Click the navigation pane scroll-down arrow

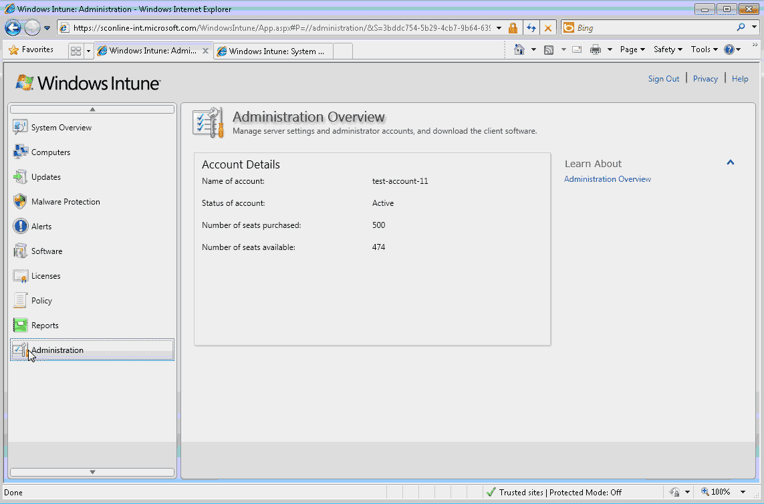pyautogui.click(x=92, y=471)
